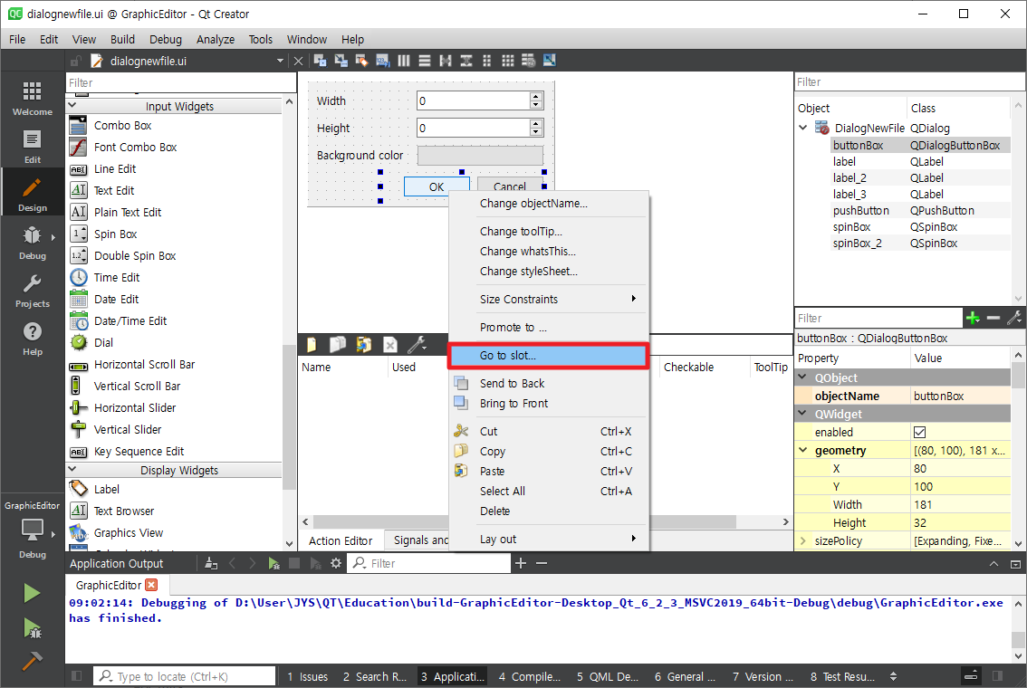Image resolution: width=1027 pixels, height=688 pixels.
Task: Clear Application Output with broom icon
Action: (211, 563)
